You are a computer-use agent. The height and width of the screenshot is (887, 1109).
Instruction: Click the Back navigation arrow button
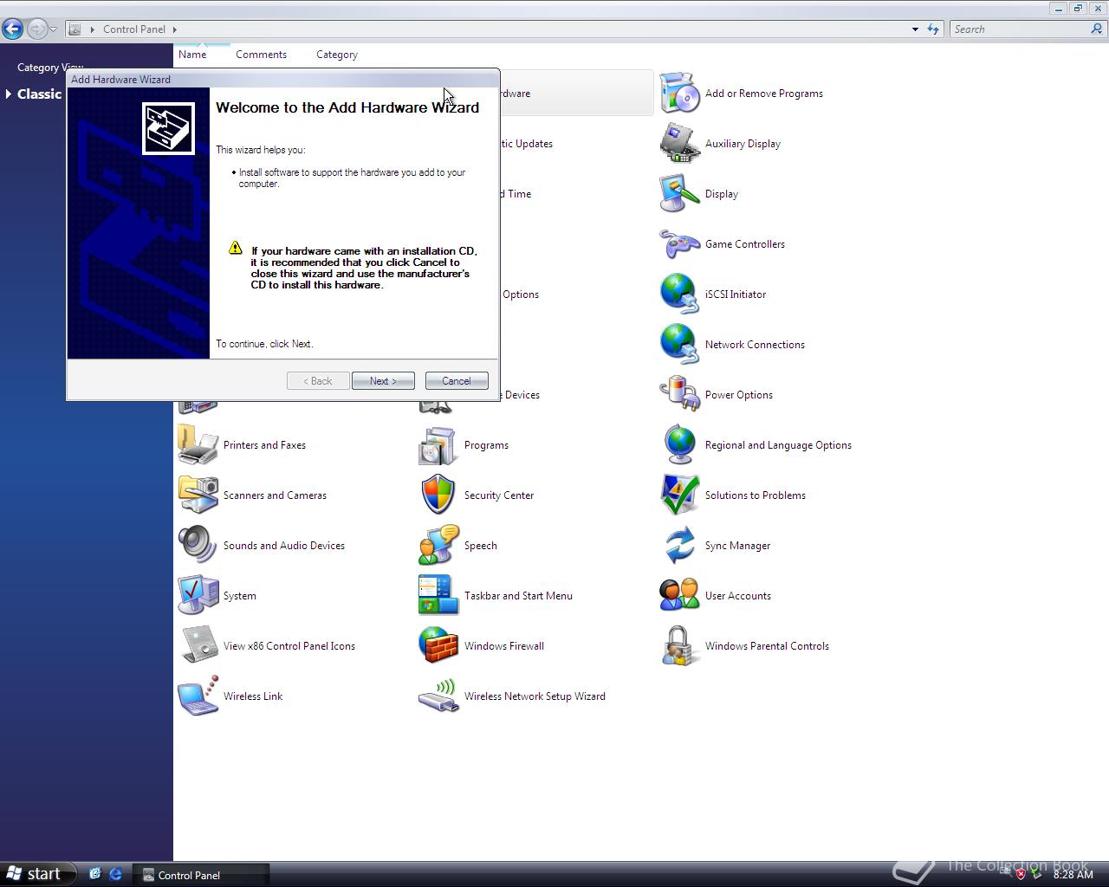tap(12, 29)
